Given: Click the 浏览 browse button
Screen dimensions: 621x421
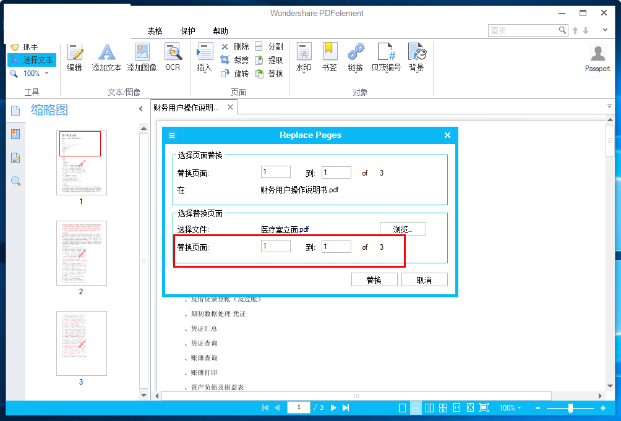Looking at the screenshot, I should tap(402, 229).
